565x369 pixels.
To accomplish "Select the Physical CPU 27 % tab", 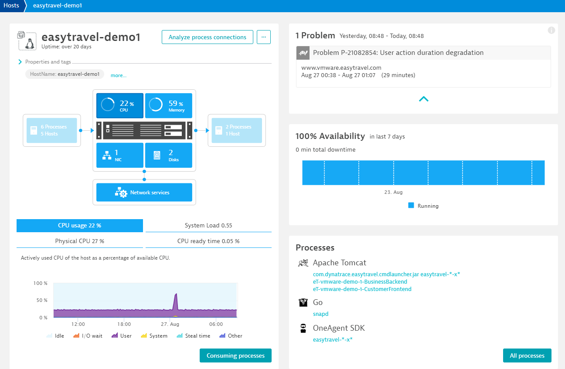I will tap(80, 241).
